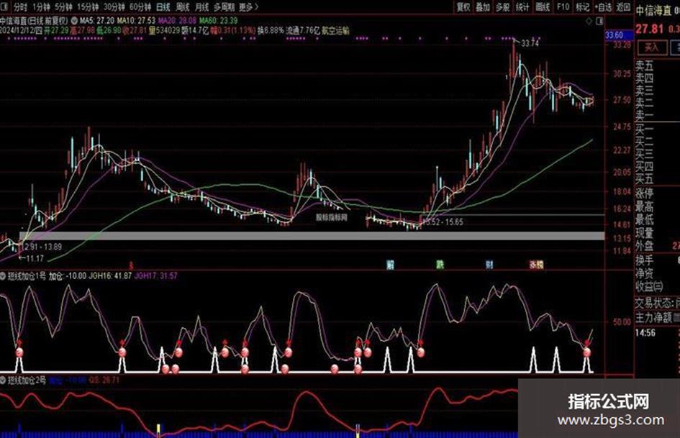The width and height of the screenshot is (680, 438).
Task: Expand the 巡线加仓2号 indicator menu arrow
Action: coord(3,380)
